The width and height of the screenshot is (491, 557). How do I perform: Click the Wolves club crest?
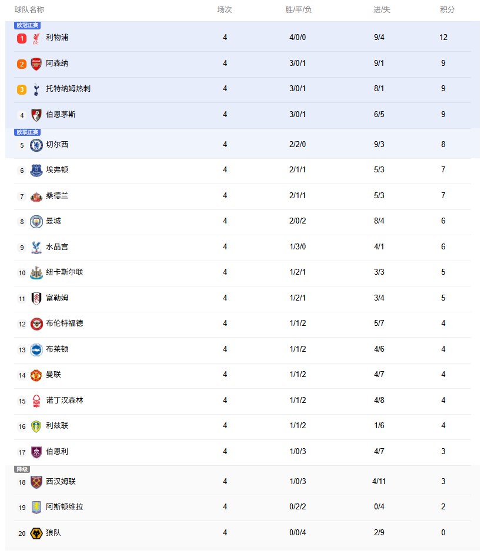[36, 533]
